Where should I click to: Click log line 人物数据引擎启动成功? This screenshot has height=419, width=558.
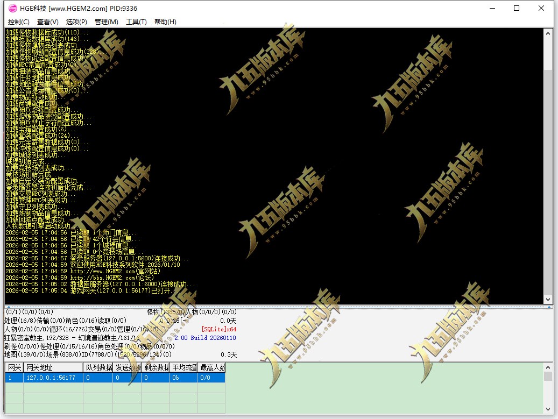[42, 226]
